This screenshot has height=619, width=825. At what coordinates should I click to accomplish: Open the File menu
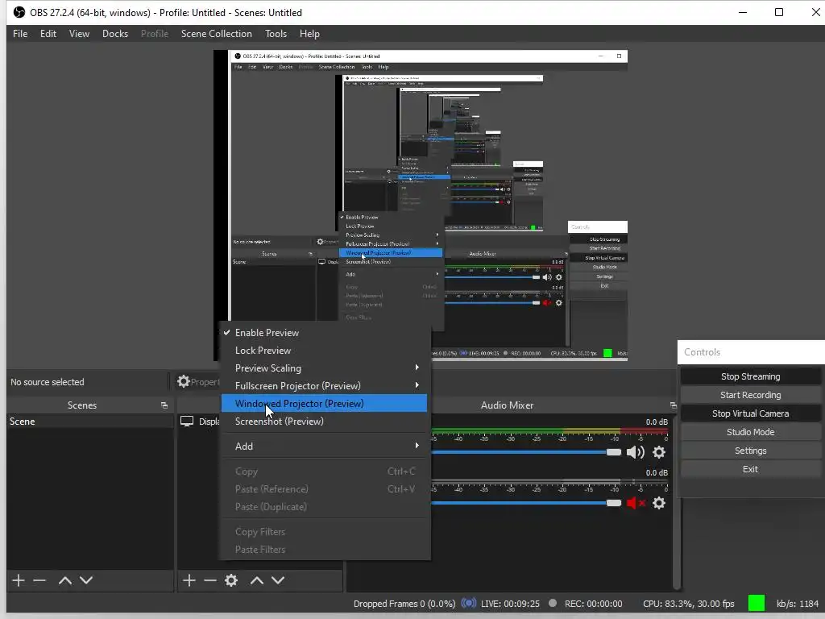20,34
